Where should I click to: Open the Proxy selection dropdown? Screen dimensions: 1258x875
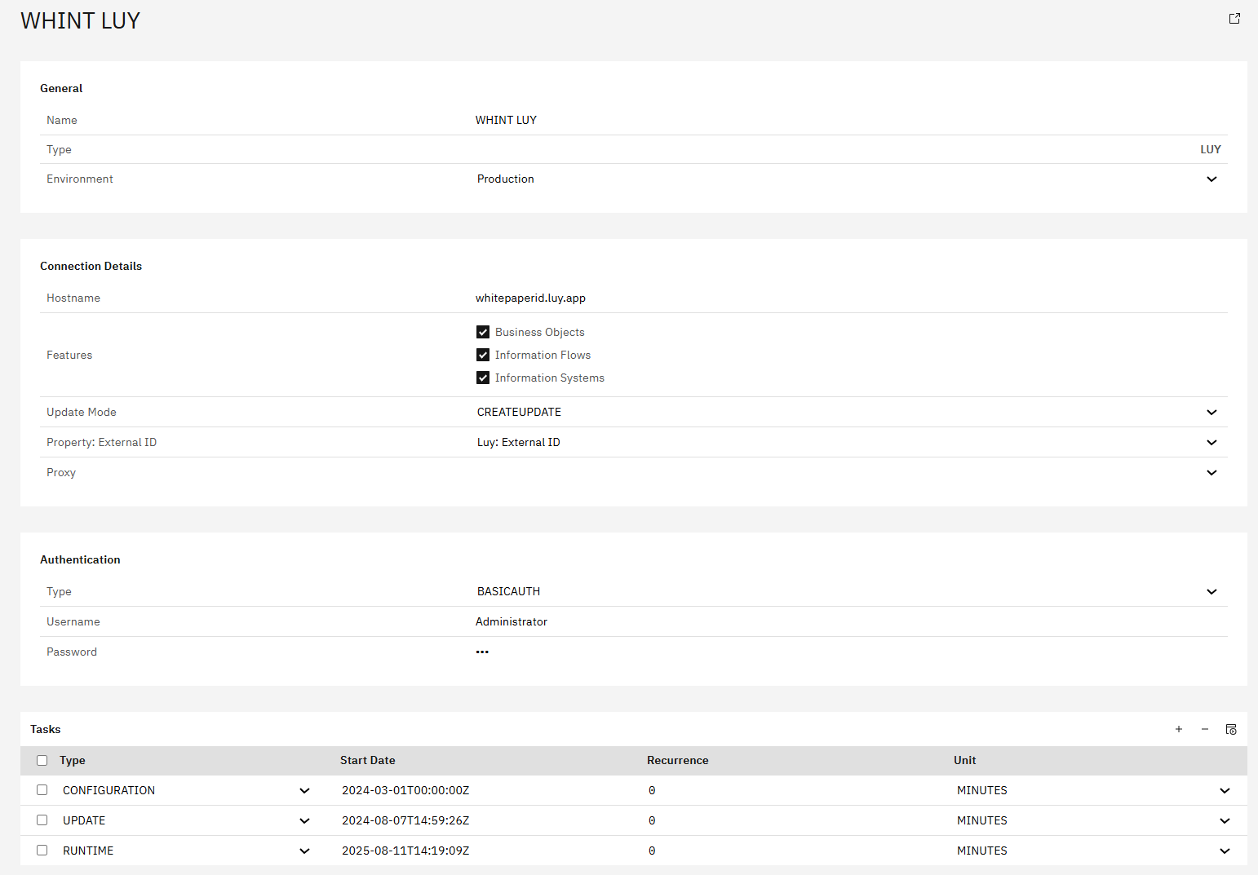pyautogui.click(x=1211, y=472)
